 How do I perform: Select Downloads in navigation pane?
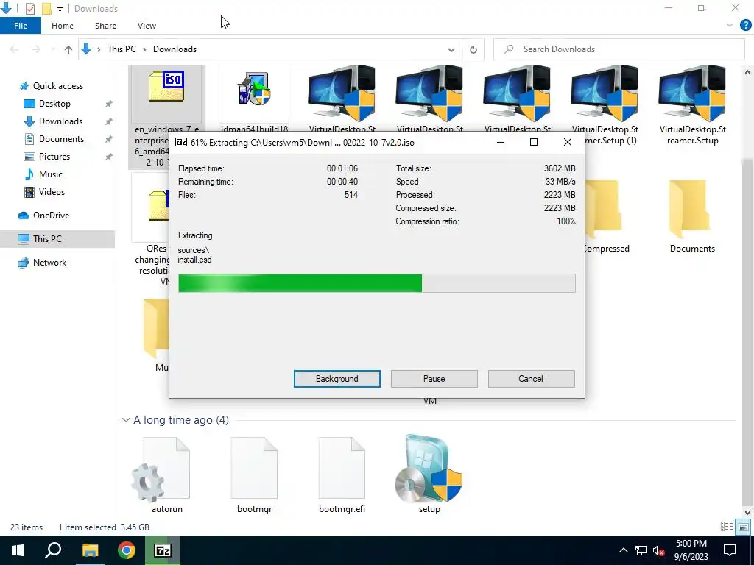coord(60,121)
